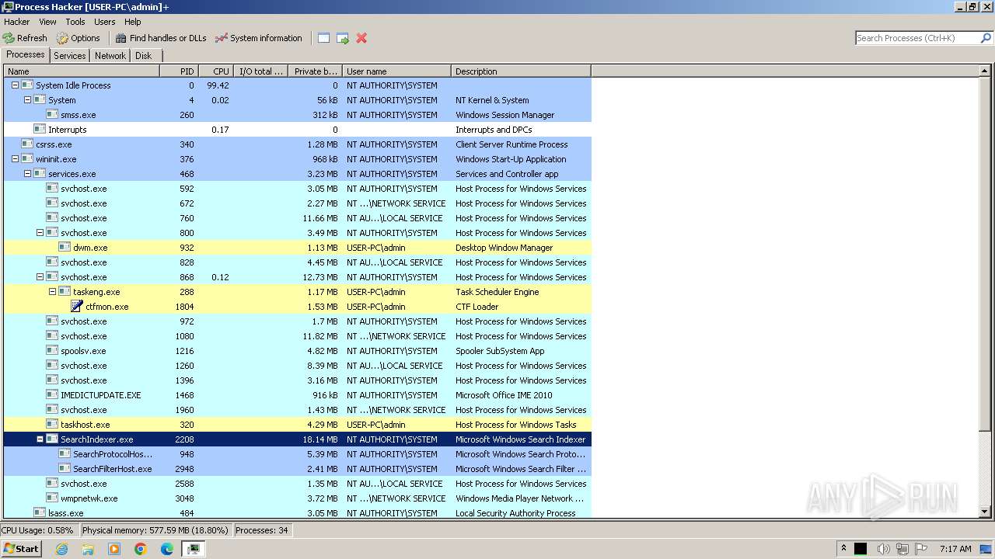Viewport: 995px width, 559px height.
Task: Click the Physical memory status entry
Action: point(155,530)
